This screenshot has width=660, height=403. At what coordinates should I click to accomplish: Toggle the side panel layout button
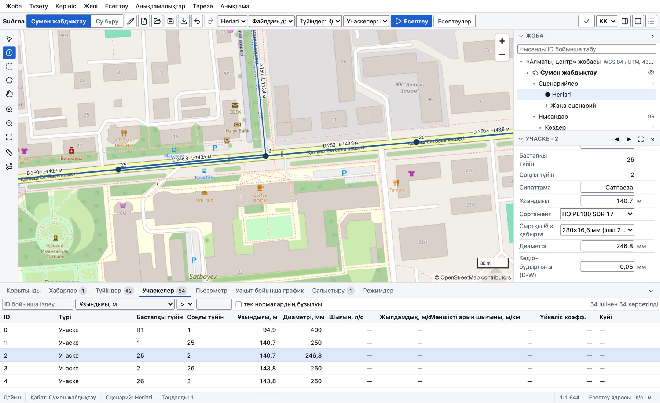point(625,21)
